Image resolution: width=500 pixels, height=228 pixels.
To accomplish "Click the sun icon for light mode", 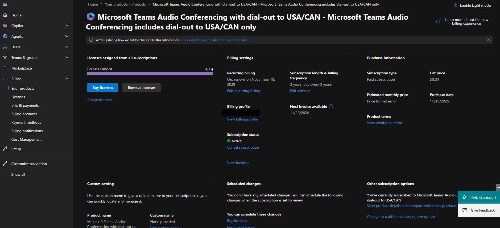I will click(456, 5).
